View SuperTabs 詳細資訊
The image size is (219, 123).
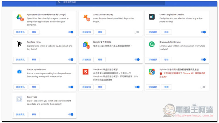coord(20,115)
